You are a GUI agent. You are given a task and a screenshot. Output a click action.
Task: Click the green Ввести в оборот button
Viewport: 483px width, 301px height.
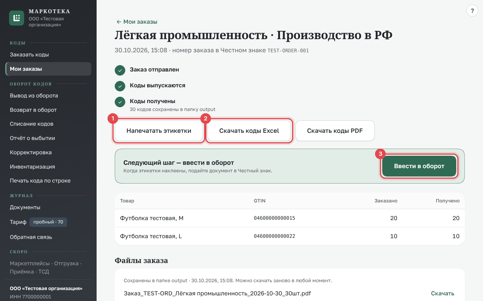[x=419, y=166]
